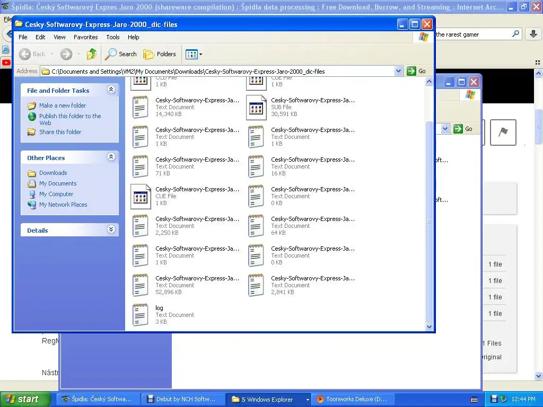Switch to Špidla browser taskbar item
Viewport: 543px width, 407px height.
[x=98, y=399]
